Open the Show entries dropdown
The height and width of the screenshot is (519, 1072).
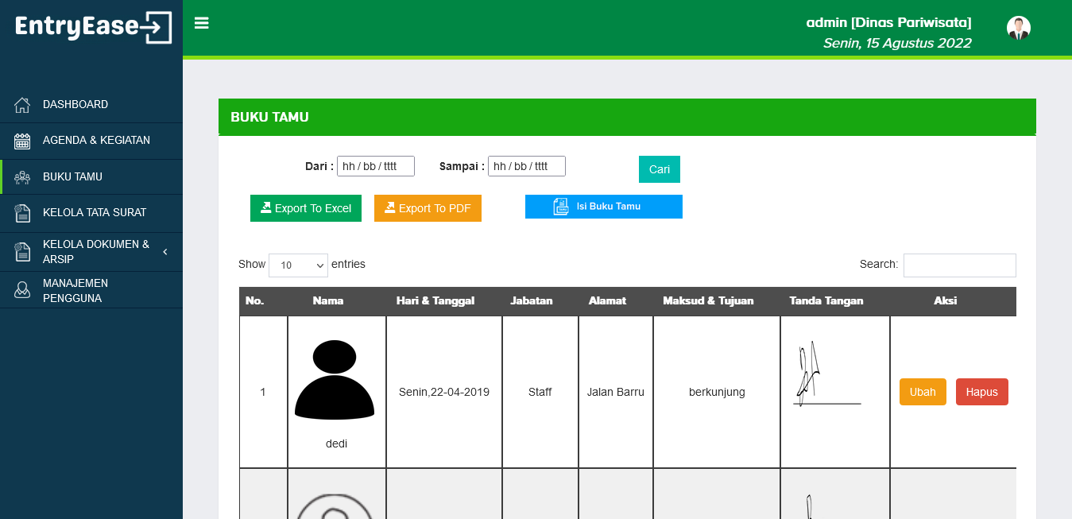point(298,265)
